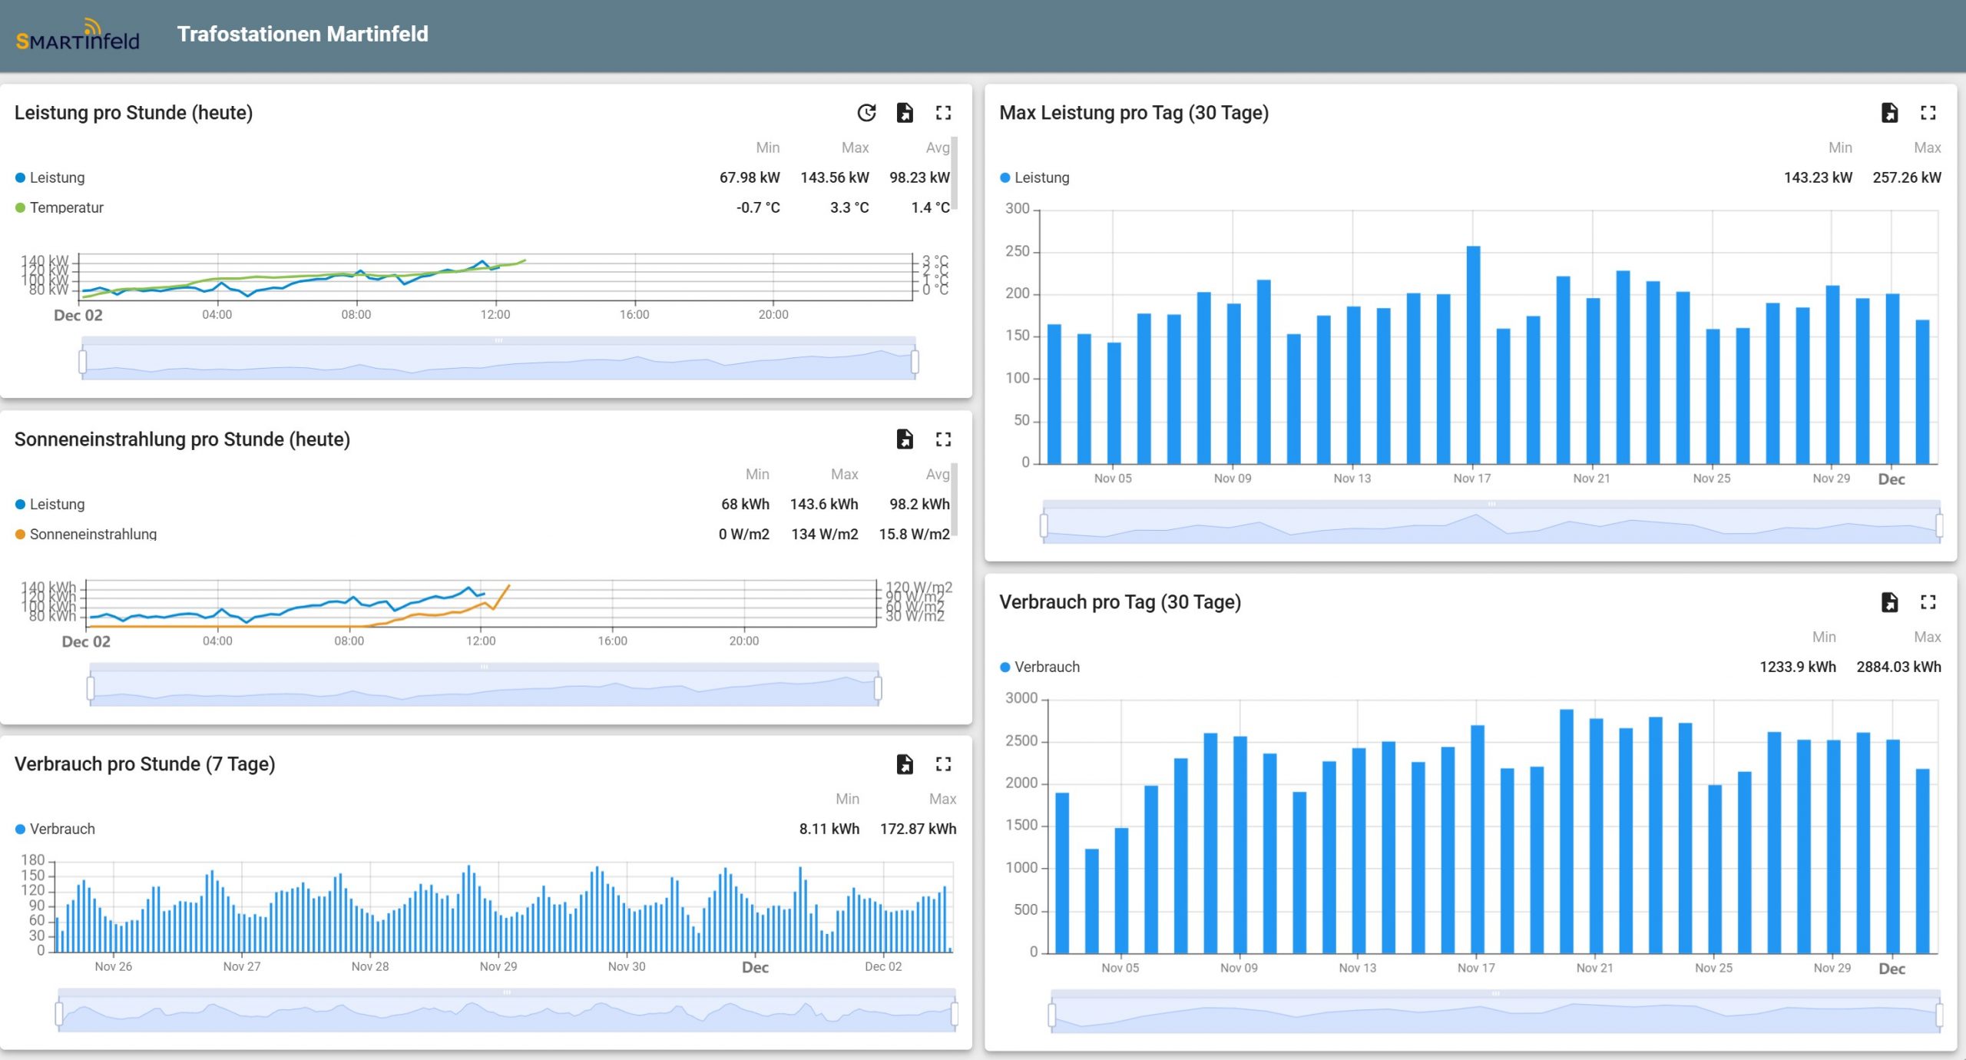
Task: Toggle Leistung series in Max Leistung chart
Action: [x=1041, y=177]
